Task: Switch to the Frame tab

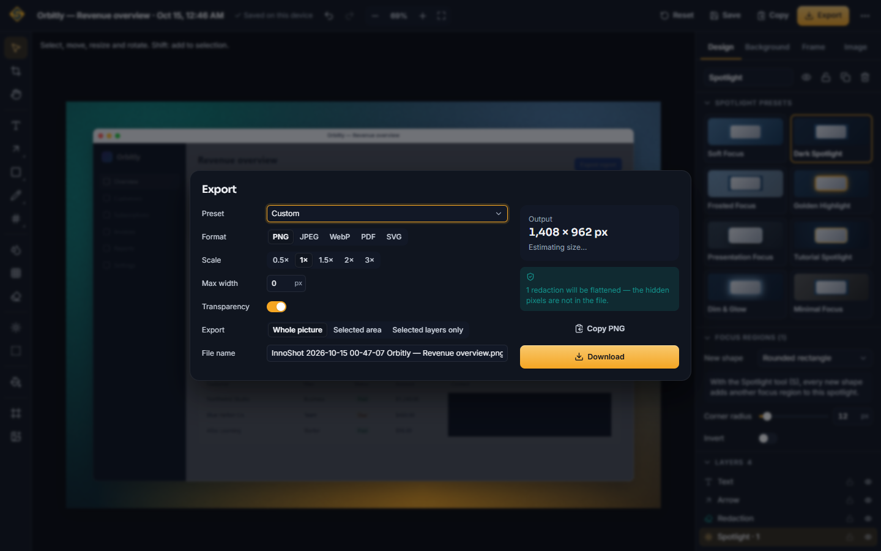Action: coord(813,47)
